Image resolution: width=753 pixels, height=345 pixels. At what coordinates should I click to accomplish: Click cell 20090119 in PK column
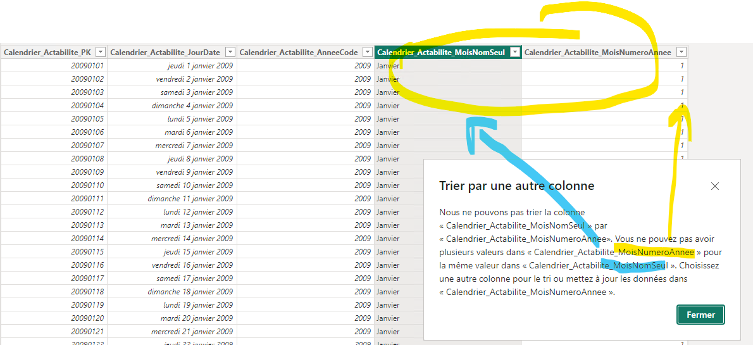[x=54, y=305]
